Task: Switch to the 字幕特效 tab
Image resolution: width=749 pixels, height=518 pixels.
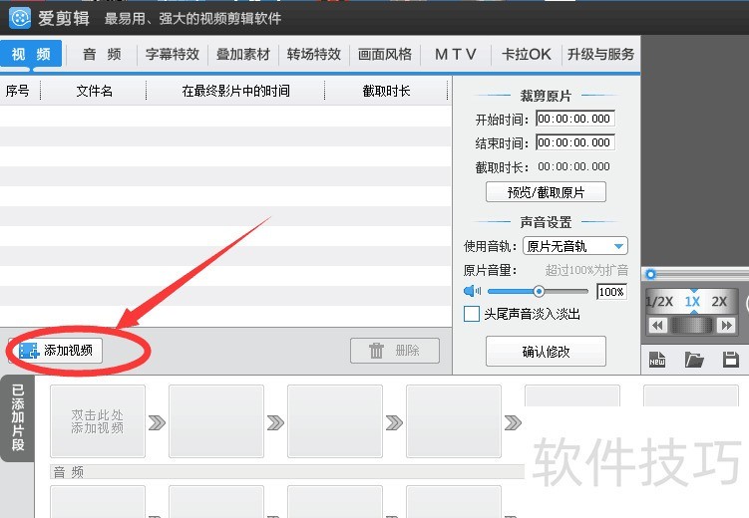Action: (173, 55)
